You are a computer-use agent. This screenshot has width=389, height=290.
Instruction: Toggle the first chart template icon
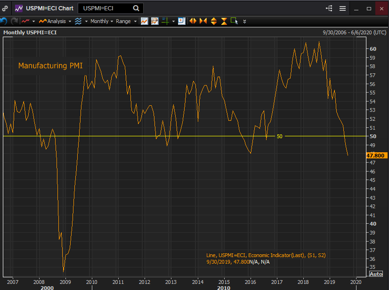(145, 21)
